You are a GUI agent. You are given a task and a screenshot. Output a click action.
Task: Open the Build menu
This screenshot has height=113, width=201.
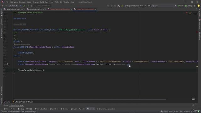tap(42, 2)
